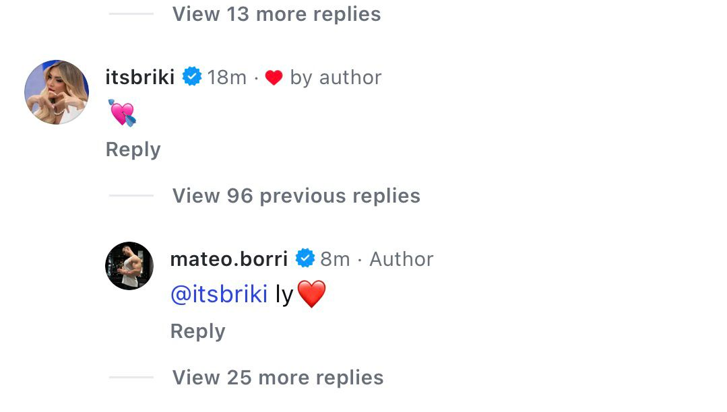Show the 96 previous replies
727x412 pixels.
tap(296, 196)
